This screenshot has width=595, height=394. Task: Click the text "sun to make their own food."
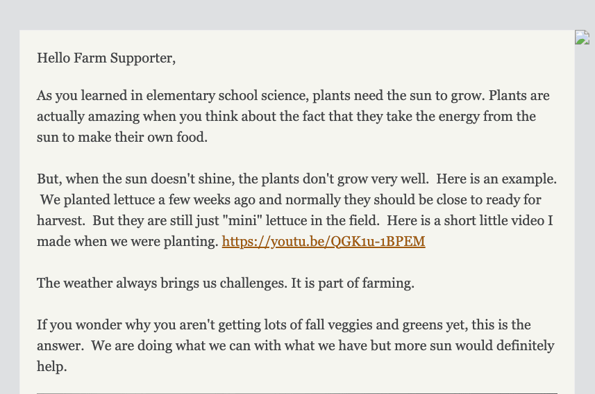122,137
